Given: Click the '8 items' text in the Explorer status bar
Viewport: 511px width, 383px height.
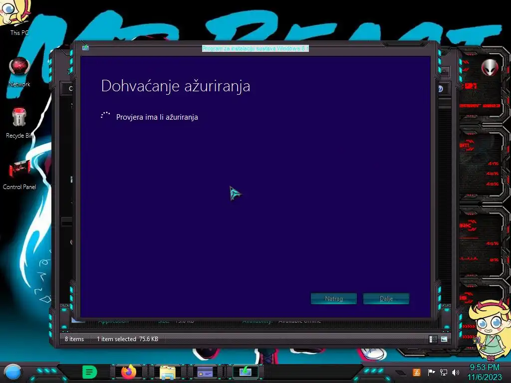Looking at the screenshot, I should click(x=74, y=339).
